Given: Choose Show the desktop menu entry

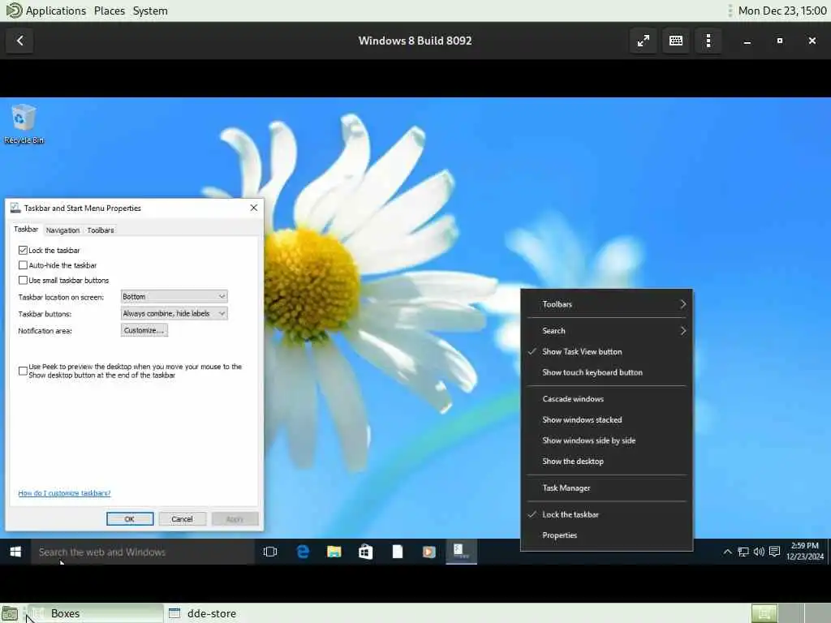Looking at the screenshot, I should pyautogui.click(x=606, y=462).
